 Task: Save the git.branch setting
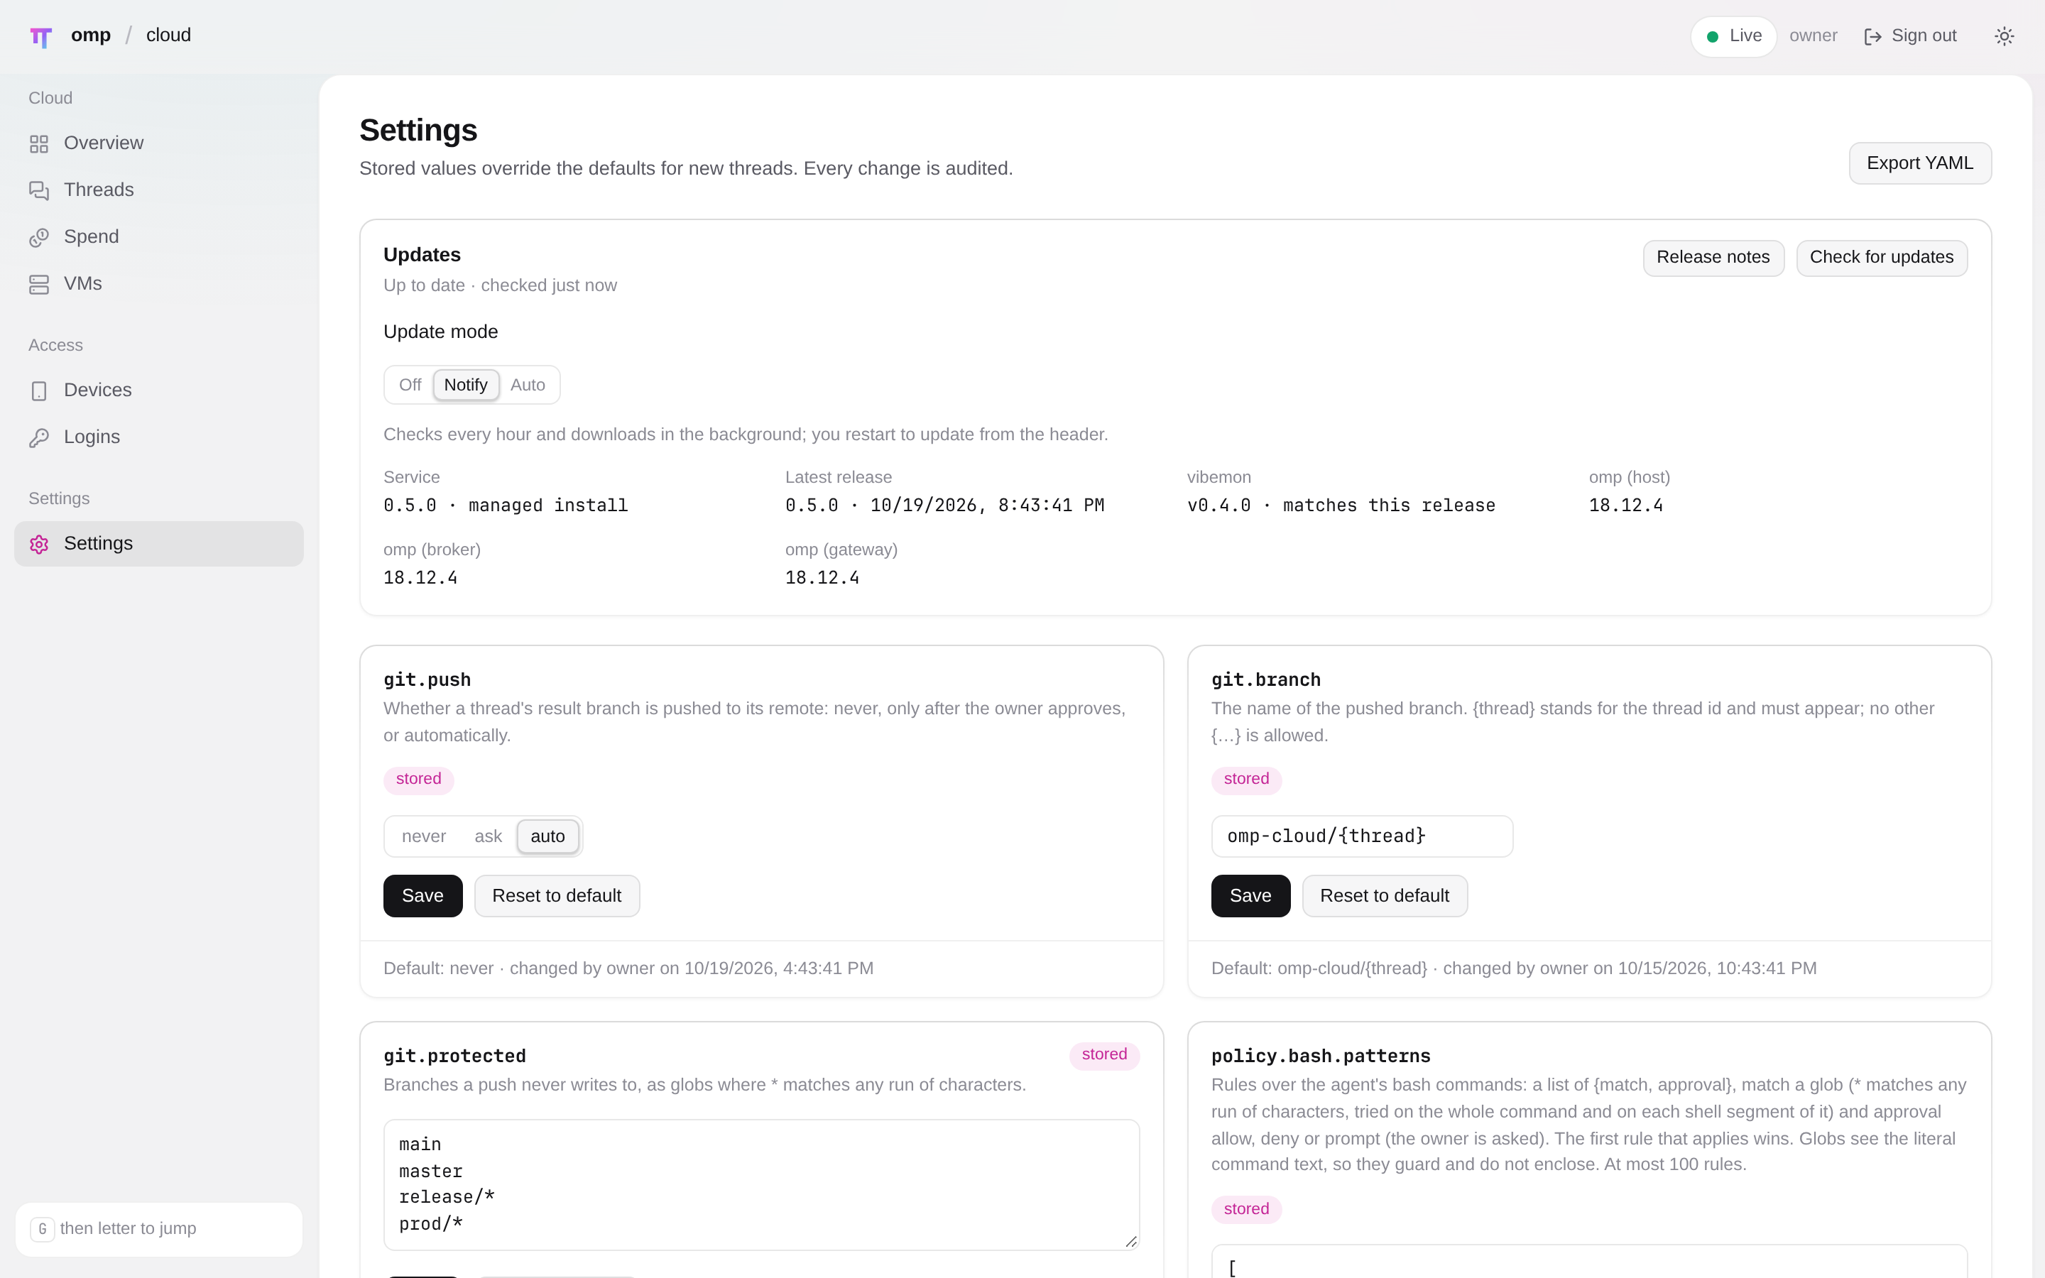point(1250,896)
